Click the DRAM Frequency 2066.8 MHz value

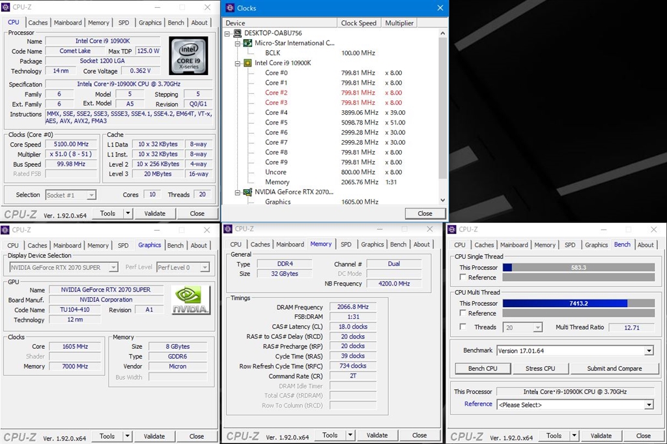point(352,306)
